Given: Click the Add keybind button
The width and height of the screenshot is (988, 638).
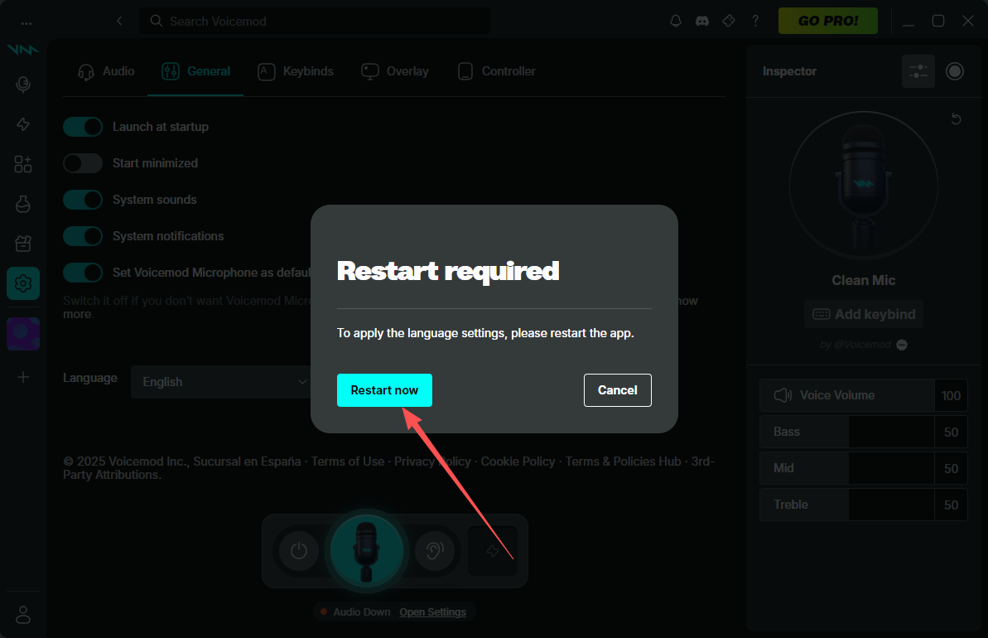Looking at the screenshot, I should pos(863,314).
